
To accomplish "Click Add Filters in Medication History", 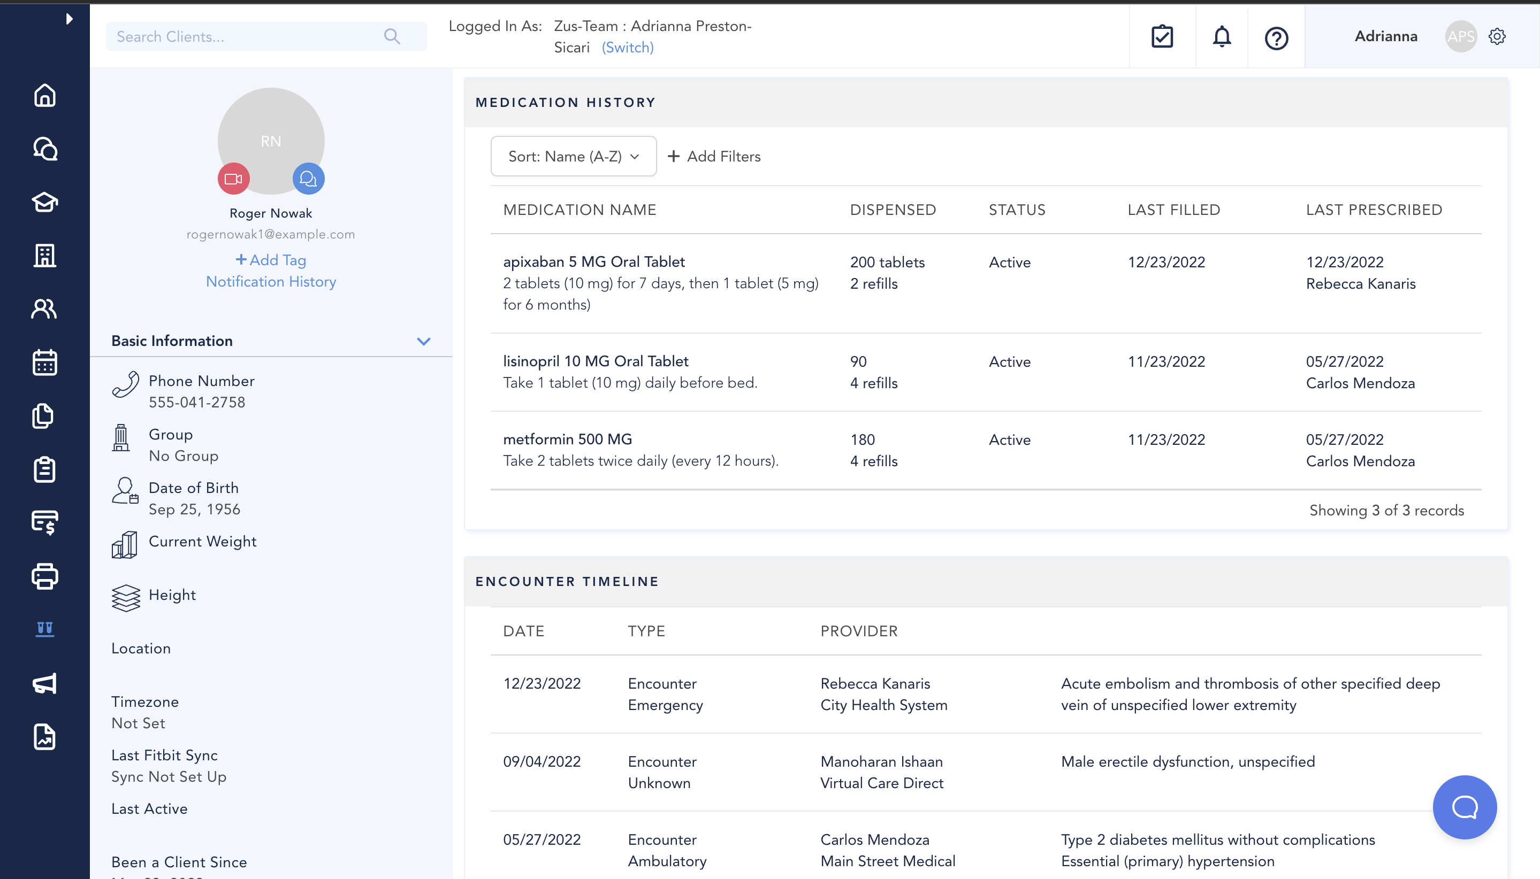I will tap(714, 156).
